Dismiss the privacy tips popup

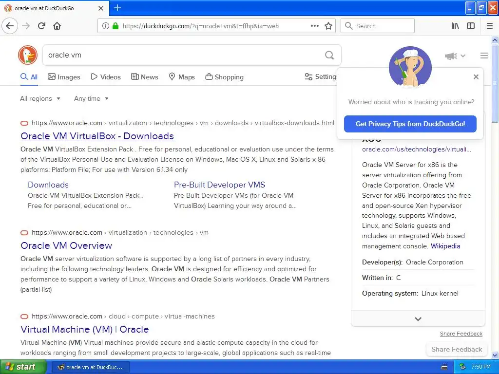pyautogui.click(x=476, y=76)
